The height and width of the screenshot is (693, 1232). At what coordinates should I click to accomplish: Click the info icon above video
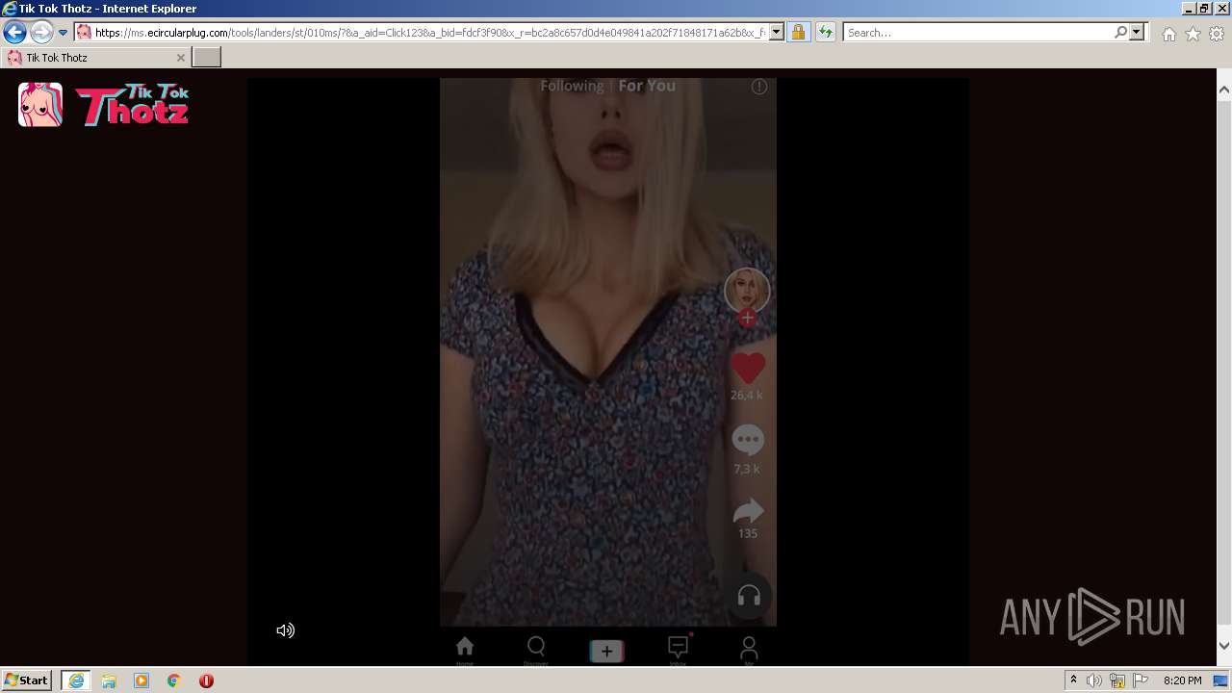tap(759, 87)
